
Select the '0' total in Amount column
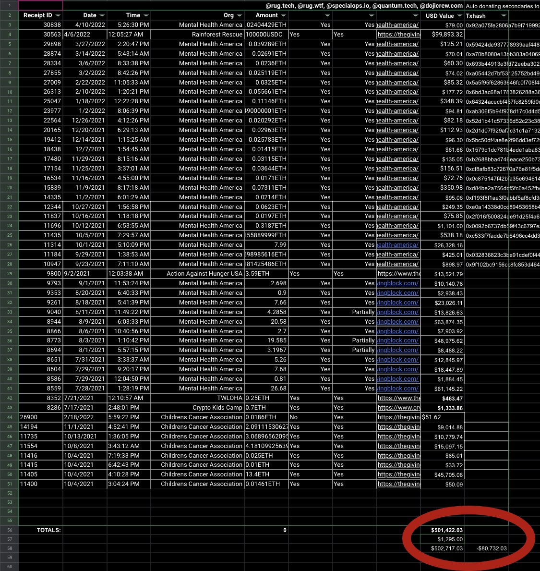266,530
